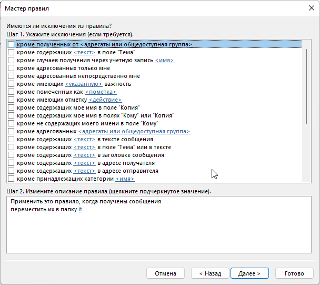The image size is (320, 285).
Task: Open folder link 'it' in rule description
Action: click(x=80, y=210)
